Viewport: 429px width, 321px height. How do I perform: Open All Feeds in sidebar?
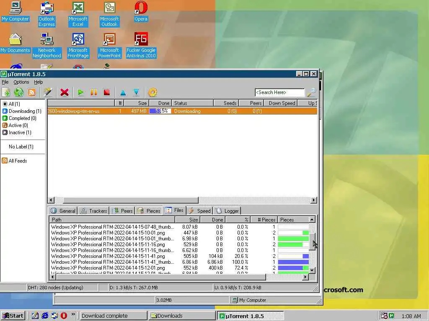[15, 161]
